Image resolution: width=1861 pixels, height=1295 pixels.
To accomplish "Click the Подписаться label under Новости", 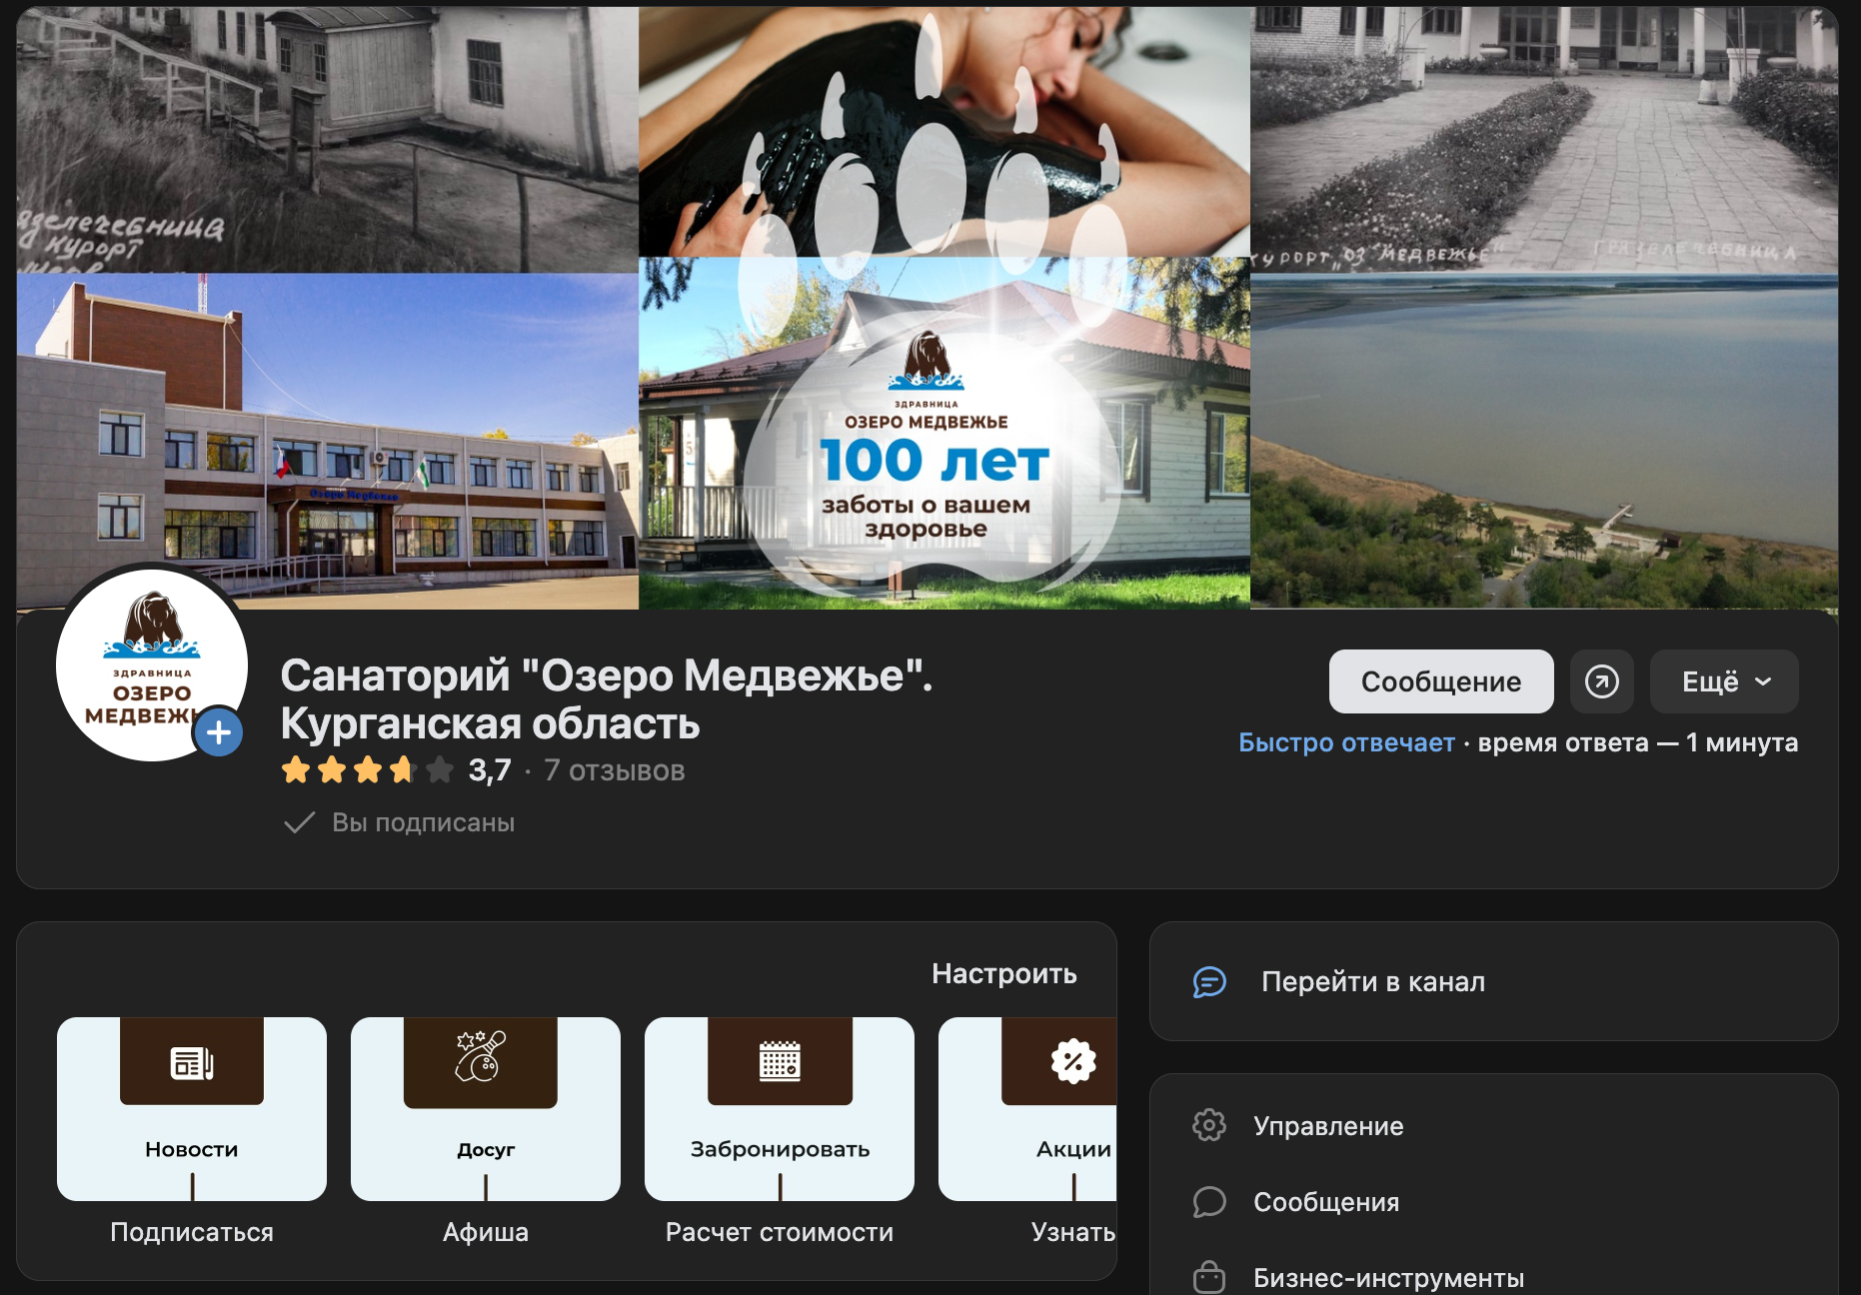I will (192, 1232).
